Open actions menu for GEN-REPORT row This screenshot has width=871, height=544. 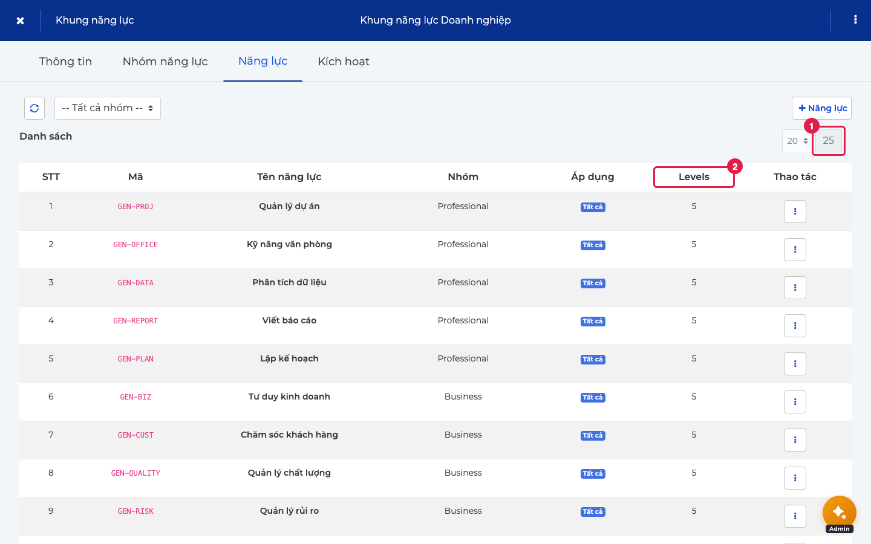point(795,326)
